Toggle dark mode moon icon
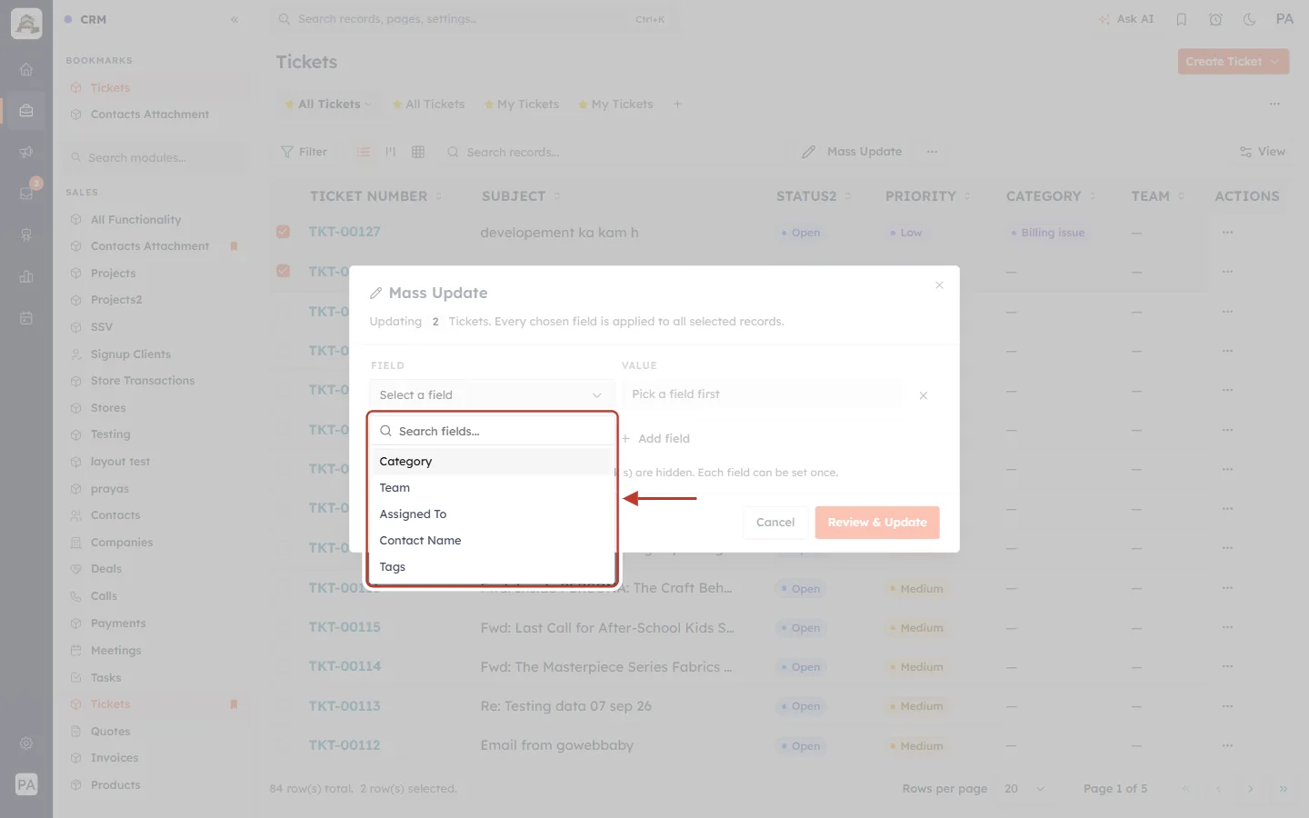Screen dimensions: 1309x818 point(1250,19)
